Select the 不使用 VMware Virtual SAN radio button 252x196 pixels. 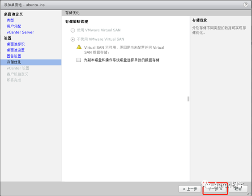73,39
